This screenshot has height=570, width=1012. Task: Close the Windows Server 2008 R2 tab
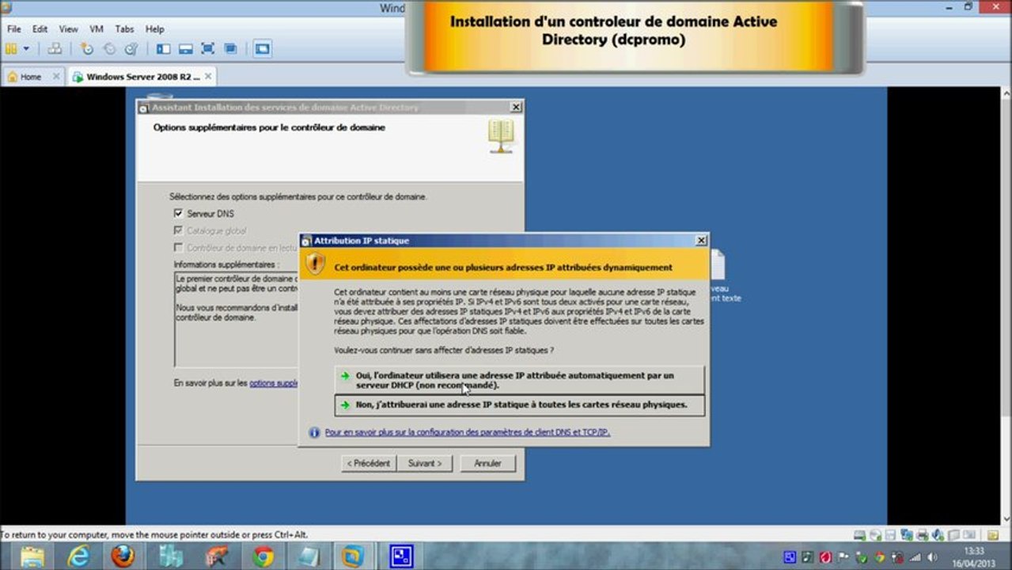[208, 77]
